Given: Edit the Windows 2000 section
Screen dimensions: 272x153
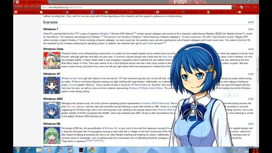Looking at the screenshot, I should click(x=251, y=99).
